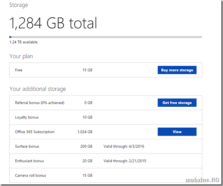223x186 pixels.
Task: Select the Free plan row label
Action: (x=19, y=70)
